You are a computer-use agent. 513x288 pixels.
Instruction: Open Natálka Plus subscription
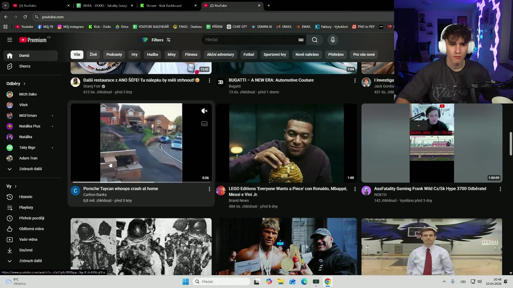tap(30, 126)
